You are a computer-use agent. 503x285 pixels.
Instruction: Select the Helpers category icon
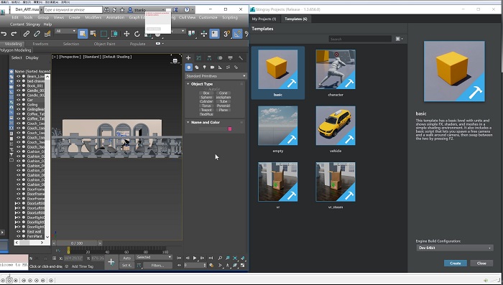click(x=220, y=67)
